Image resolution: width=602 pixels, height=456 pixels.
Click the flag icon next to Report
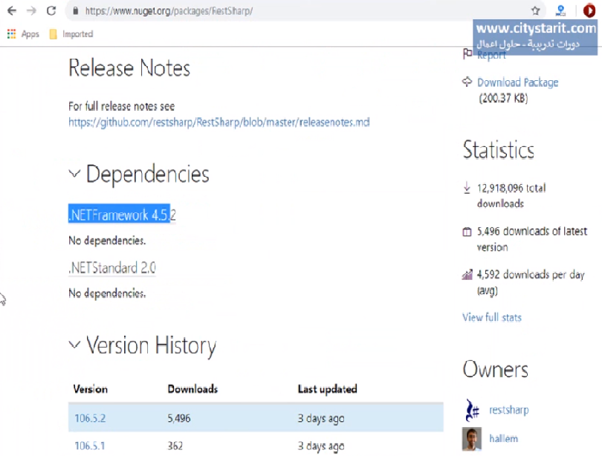coord(467,54)
